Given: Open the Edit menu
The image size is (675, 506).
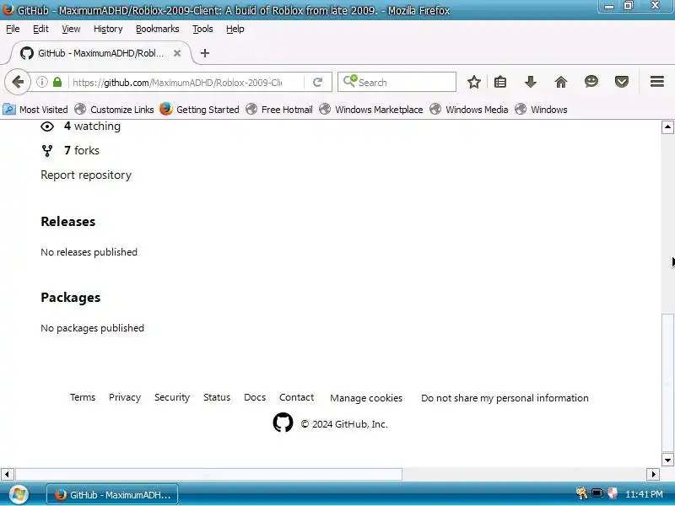Looking at the screenshot, I should coord(40,29).
